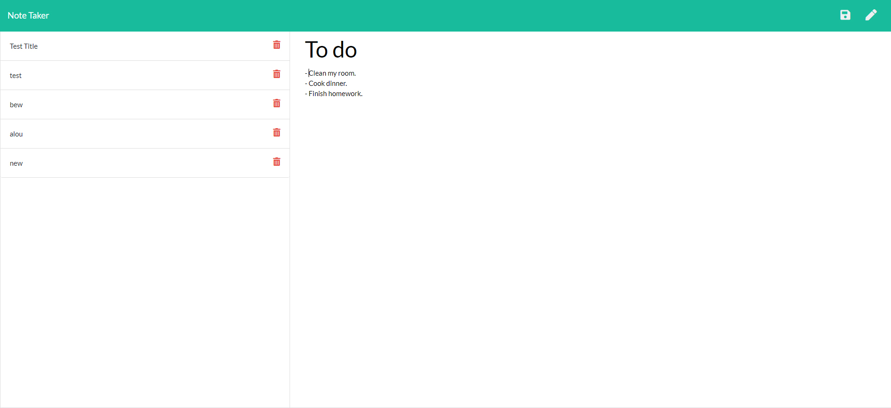Click the 'Clean my room.' line
Screen dimensions: 891x408
tap(330, 73)
